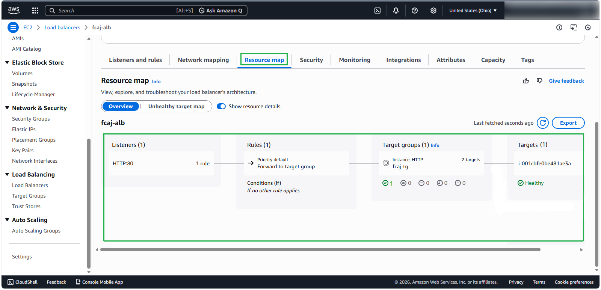Open the Capacity tab

point(493,60)
